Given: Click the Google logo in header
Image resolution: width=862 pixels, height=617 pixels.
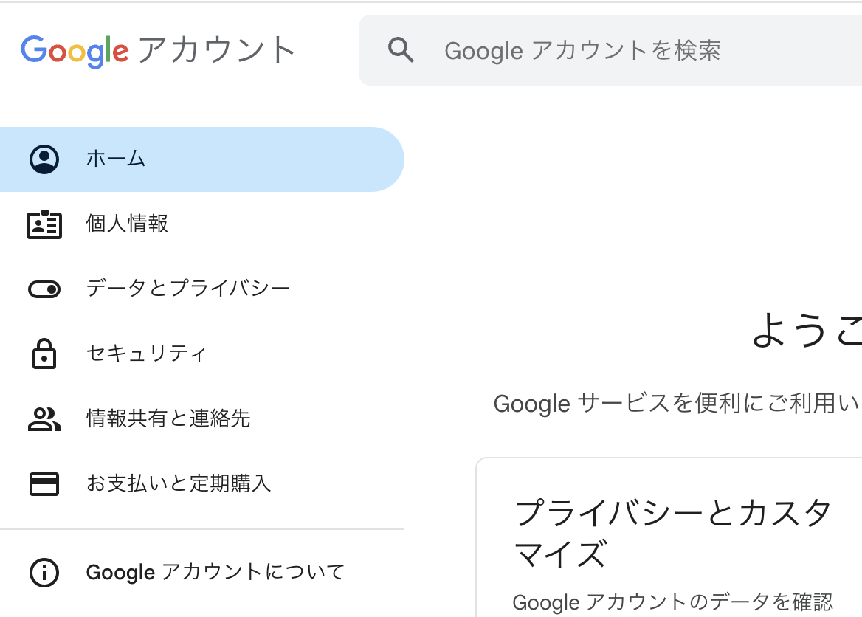Looking at the screenshot, I should point(75,50).
